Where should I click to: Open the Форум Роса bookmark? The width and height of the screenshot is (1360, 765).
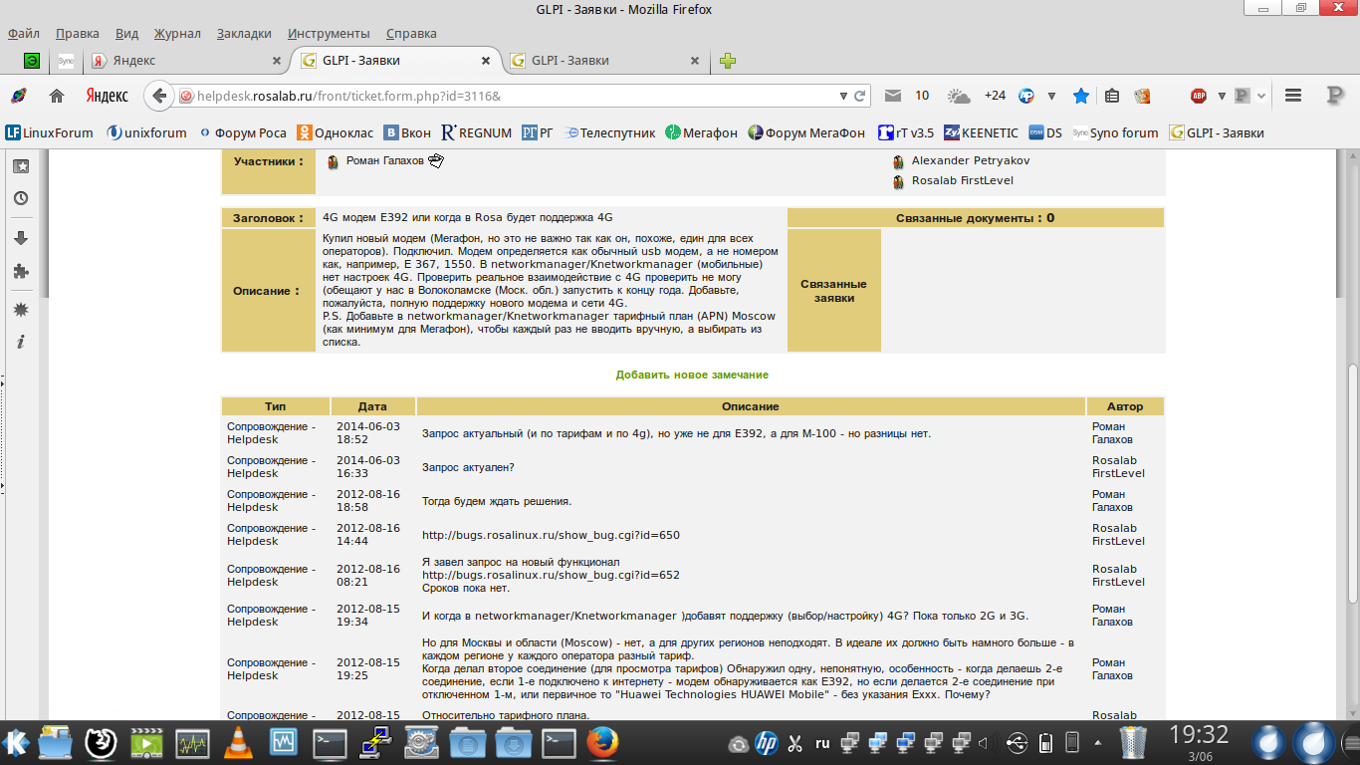(x=243, y=132)
